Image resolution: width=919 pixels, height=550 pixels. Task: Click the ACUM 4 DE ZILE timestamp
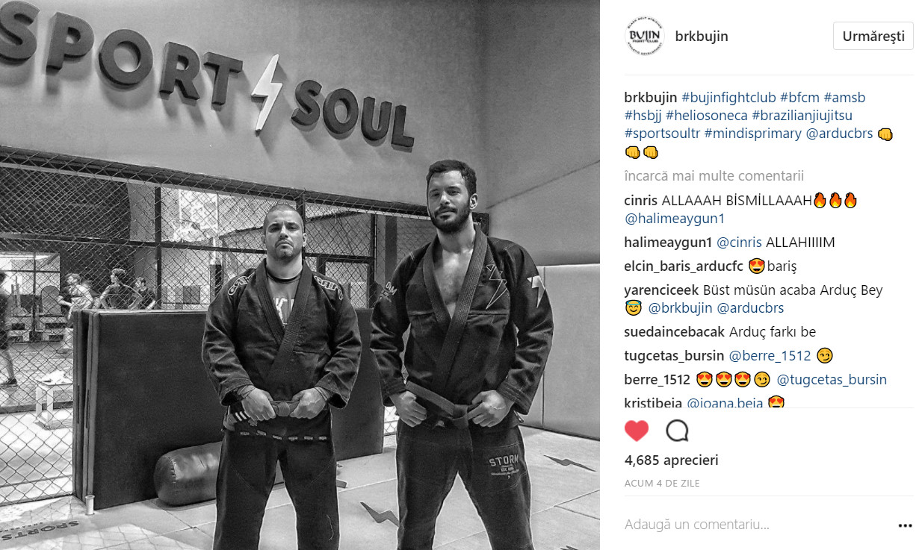coord(662,483)
